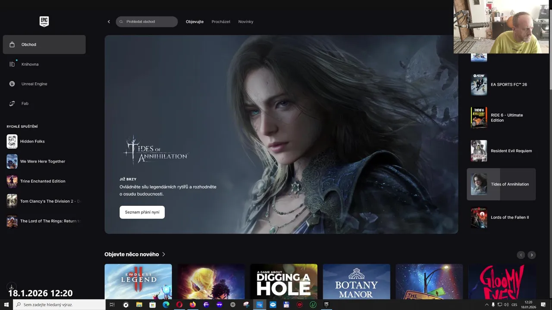Image resolution: width=552 pixels, height=310 pixels.
Task: Open Microsoft Edge from the taskbar
Action: pos(166,304)
